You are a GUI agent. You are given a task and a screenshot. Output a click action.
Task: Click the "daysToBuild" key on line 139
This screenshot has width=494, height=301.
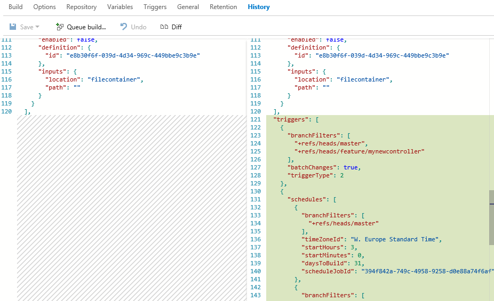(x=326, y=263)
